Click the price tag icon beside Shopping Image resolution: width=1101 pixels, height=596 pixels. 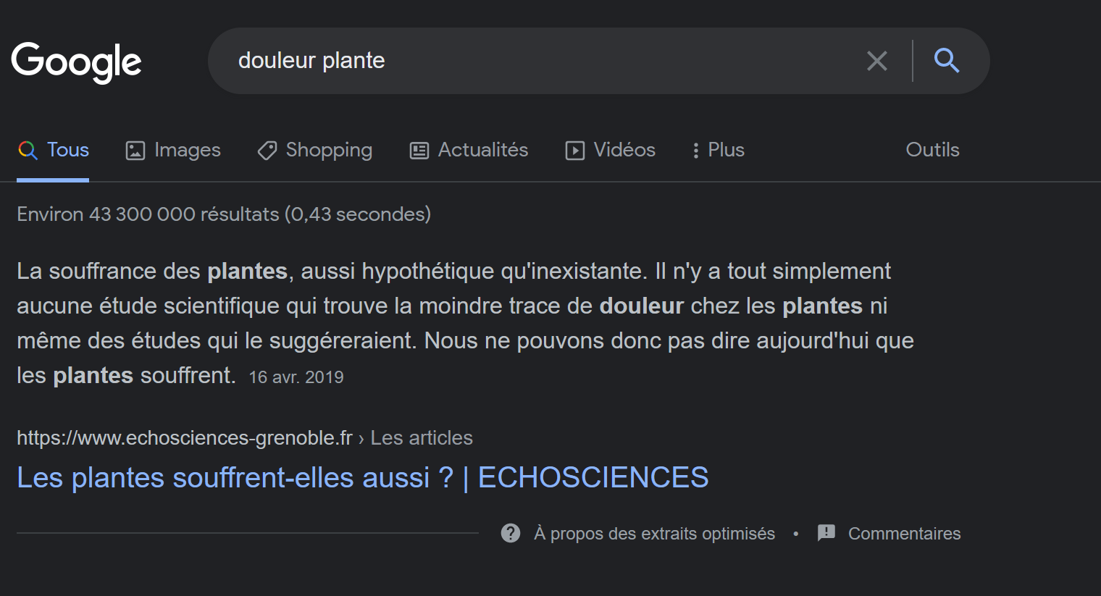[x=267, y=151]
